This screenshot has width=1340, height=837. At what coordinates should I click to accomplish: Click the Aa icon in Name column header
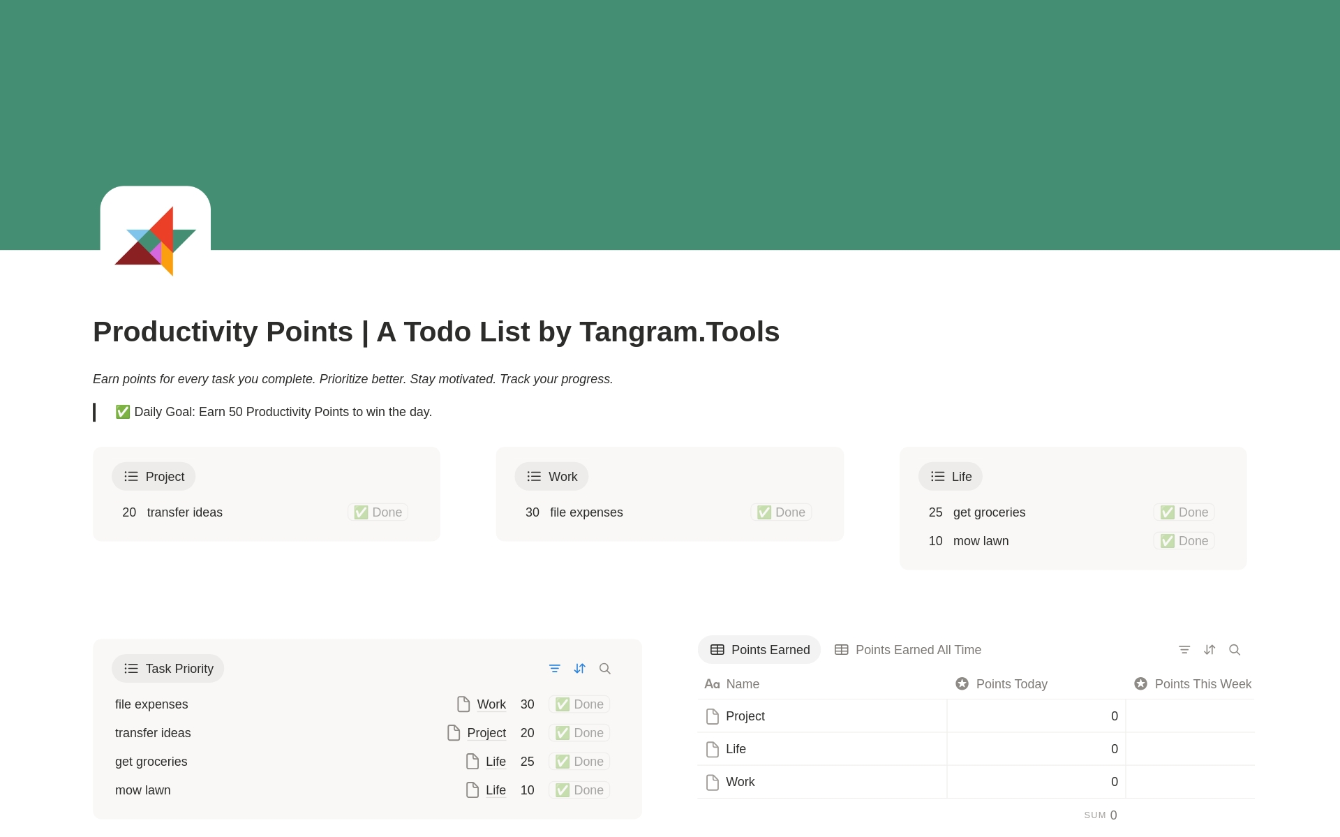712,684
